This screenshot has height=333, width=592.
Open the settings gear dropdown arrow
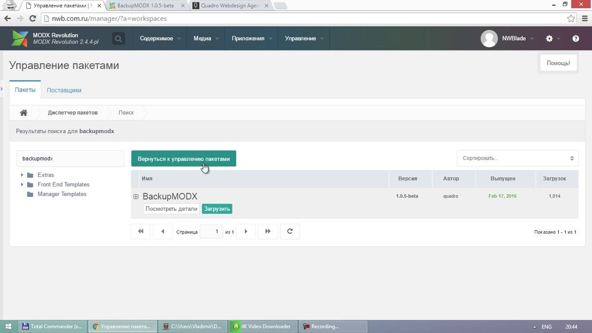pyautogui.click(x=559, y=39)
